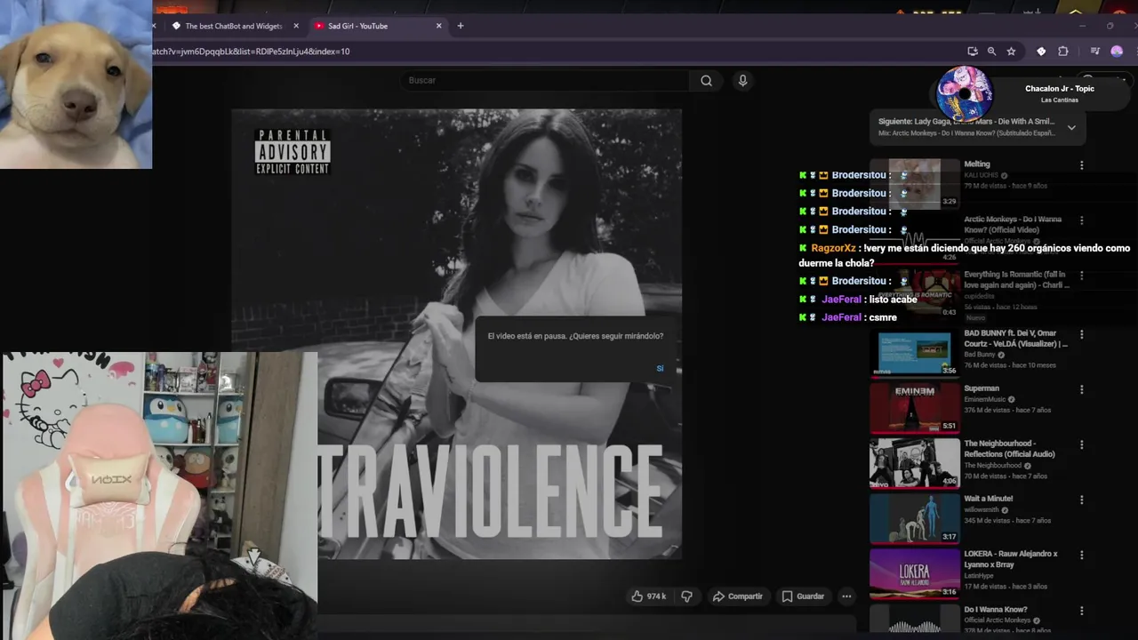The image size is (1138, 640).
Task: Close the Sad Girl - YouTube tab
Action: tap(438, 26)
